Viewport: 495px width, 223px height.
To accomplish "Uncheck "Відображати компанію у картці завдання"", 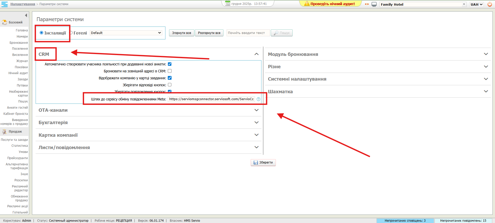I will click(170, 78).
